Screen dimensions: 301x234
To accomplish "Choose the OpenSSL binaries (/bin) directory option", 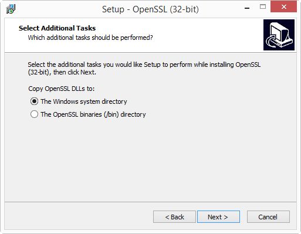I will (x=34, y=114).
